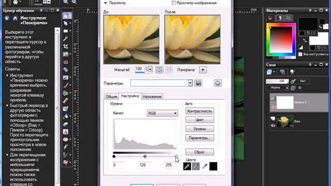
Task: Set materials to black and white icon
Action: tap(300, 48)
